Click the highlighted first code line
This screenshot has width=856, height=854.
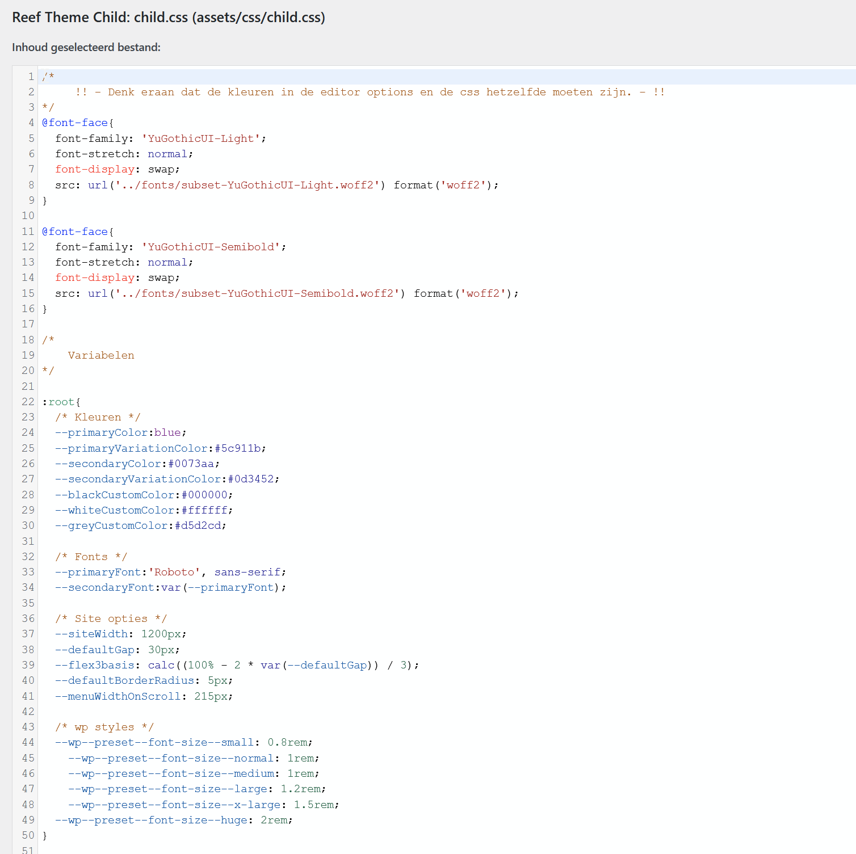48,75
